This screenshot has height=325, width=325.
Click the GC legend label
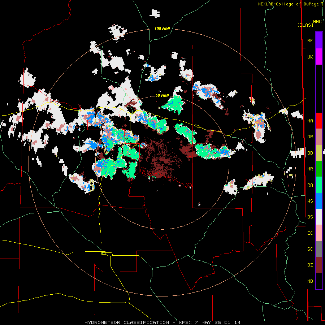click(x=310, y=249)
